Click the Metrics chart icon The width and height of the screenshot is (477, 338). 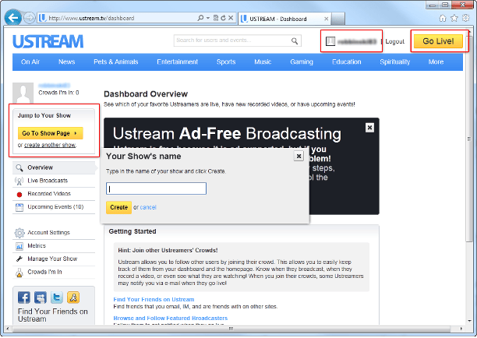pyautogui.click(x=19, y=246)
